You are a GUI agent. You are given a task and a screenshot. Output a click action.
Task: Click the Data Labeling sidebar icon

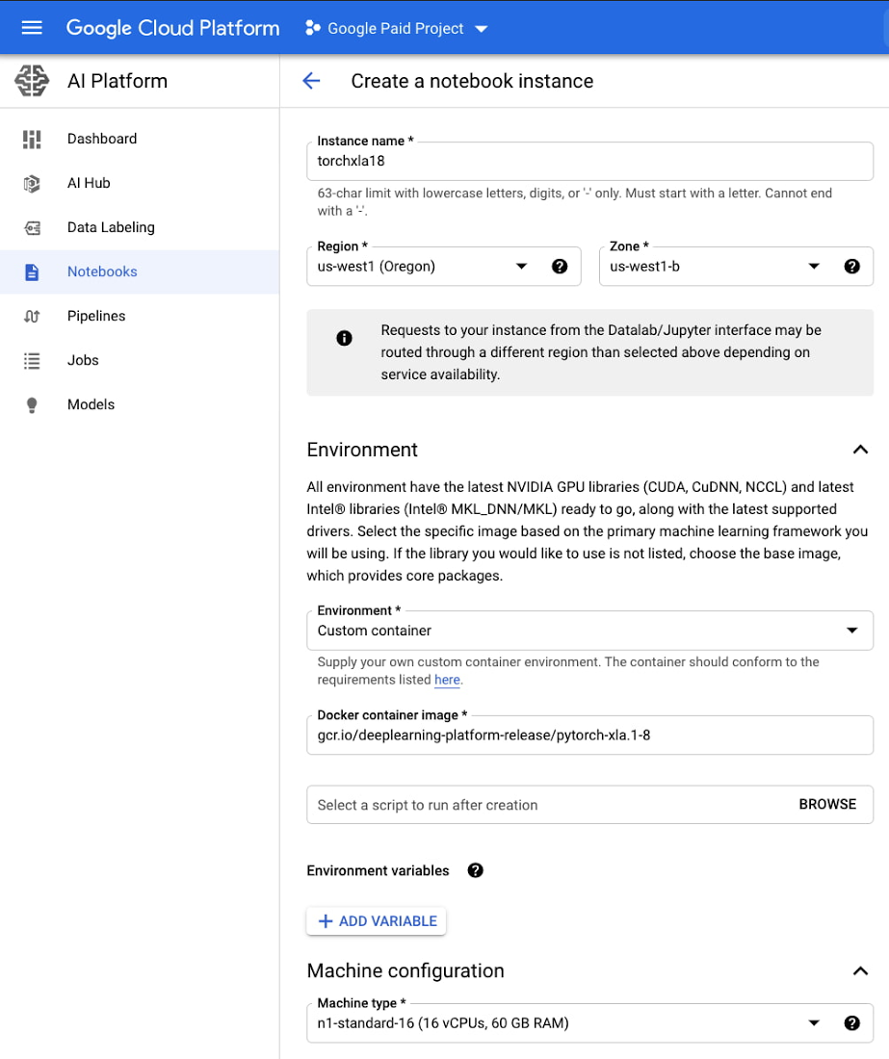(x=32, y=228)
